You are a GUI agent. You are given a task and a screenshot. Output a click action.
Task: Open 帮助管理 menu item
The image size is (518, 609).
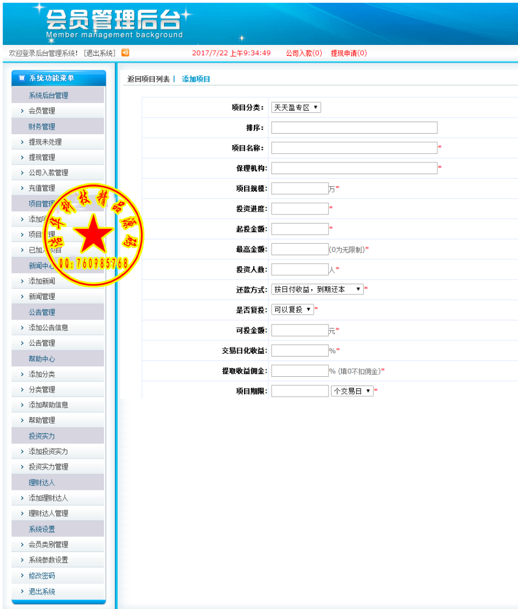[42, 420]
